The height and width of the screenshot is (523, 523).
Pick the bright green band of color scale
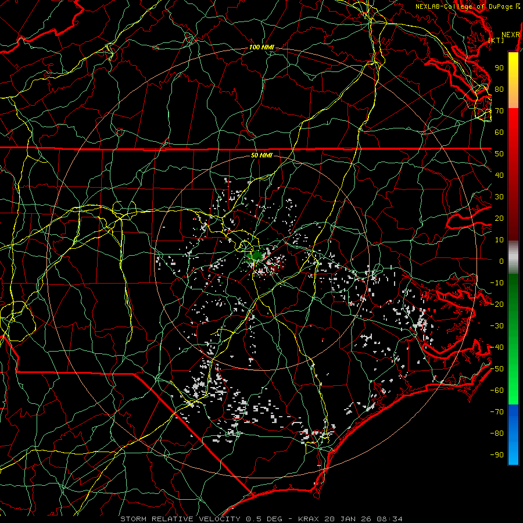tap(513, 339)
